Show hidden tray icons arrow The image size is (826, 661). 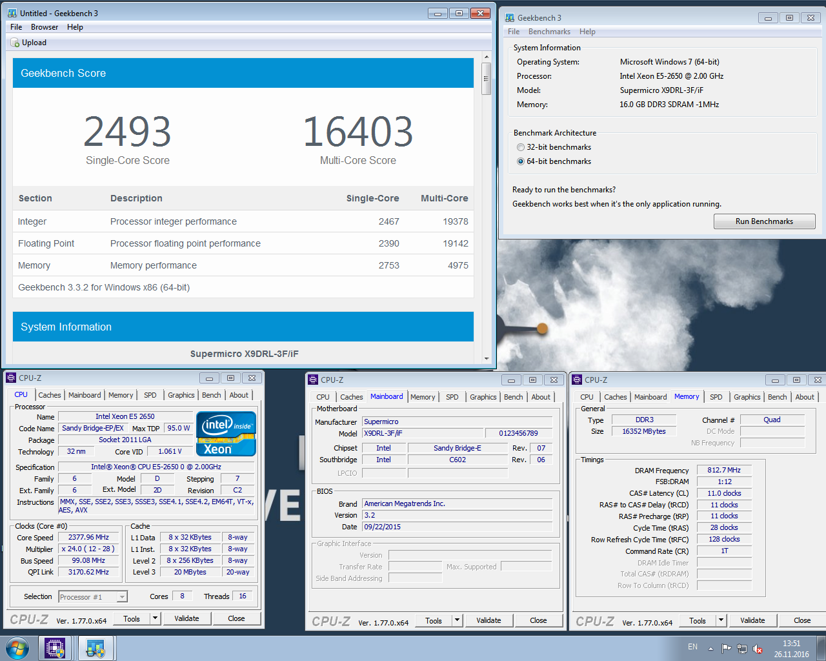(x=710, y=649)
